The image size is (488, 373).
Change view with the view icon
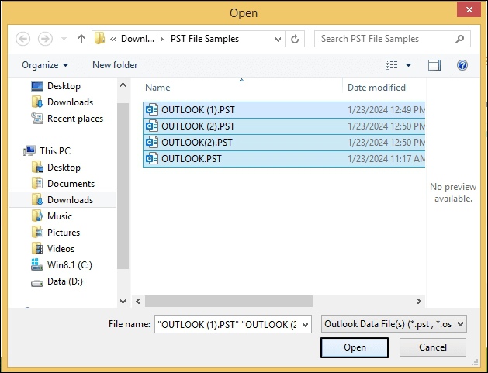click(392, 64)
